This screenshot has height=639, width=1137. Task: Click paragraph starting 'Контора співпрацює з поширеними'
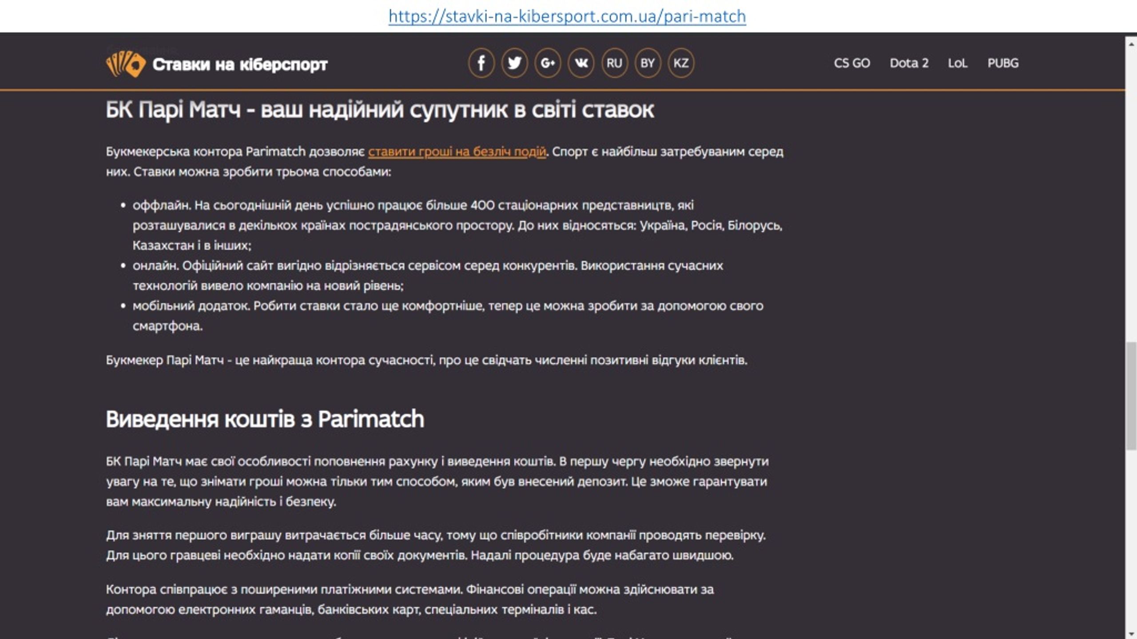coord(409,599)
